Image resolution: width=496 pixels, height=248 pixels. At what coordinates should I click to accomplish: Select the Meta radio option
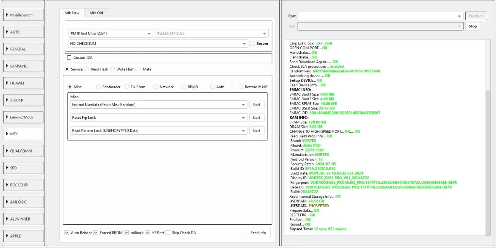coord(139,69)
